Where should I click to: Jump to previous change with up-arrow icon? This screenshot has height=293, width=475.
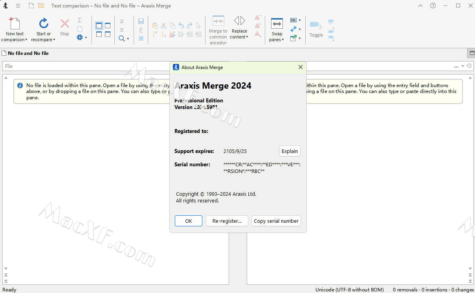pyautogui.click(x=122, y=22)
